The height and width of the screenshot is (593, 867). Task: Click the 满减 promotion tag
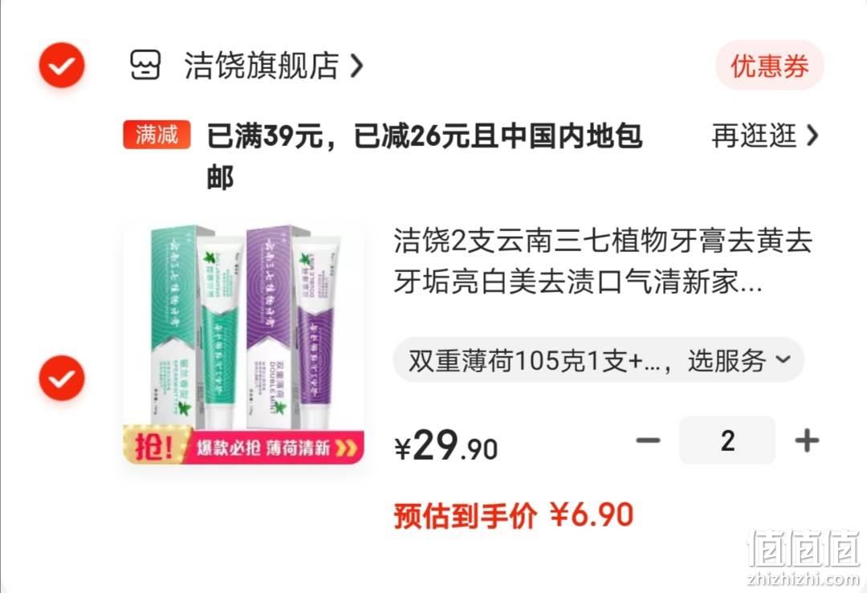coord(157,135)
